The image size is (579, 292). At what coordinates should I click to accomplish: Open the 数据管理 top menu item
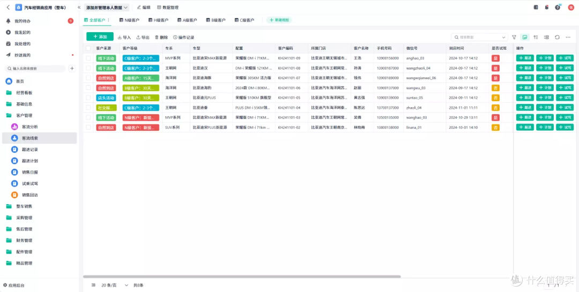pos(168,8)
